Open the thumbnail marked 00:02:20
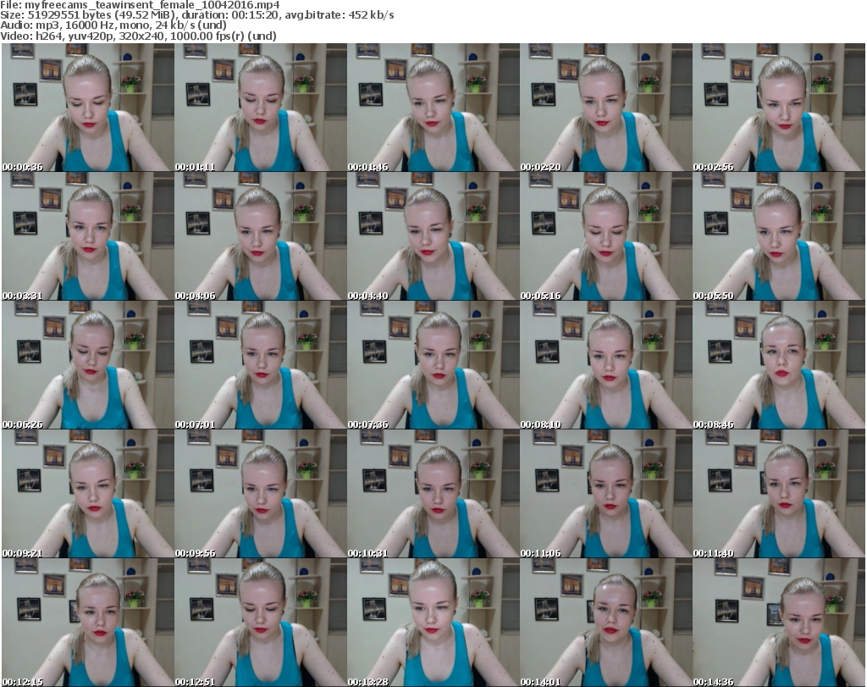Image resolution: width=867 pixels, height=687 pixels. coord(605,108)
